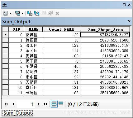The height and width of the screenshot is (118, 133).
Task: Select the row for 钢城区 via its row selector
Action: pos(5,35)
